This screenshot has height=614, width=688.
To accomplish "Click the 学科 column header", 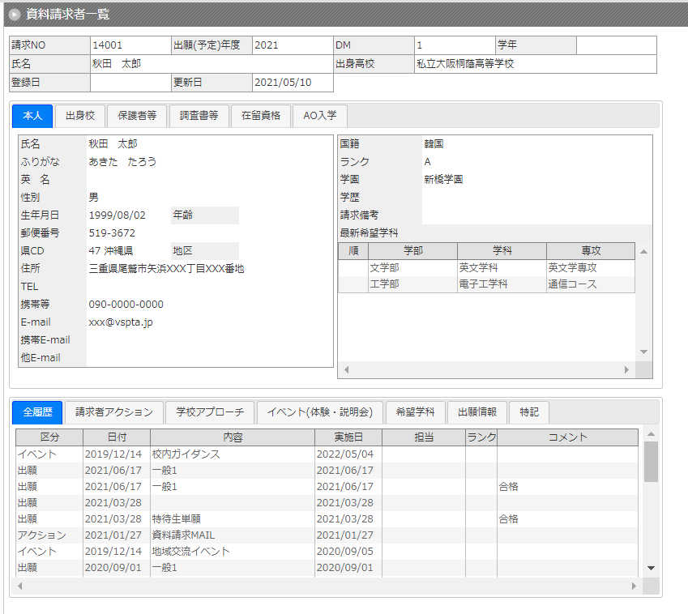I will 502,251.
